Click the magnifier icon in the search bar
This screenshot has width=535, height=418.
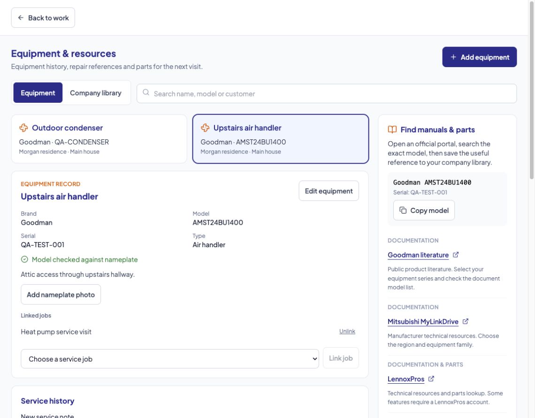click(x=146, y=92)
